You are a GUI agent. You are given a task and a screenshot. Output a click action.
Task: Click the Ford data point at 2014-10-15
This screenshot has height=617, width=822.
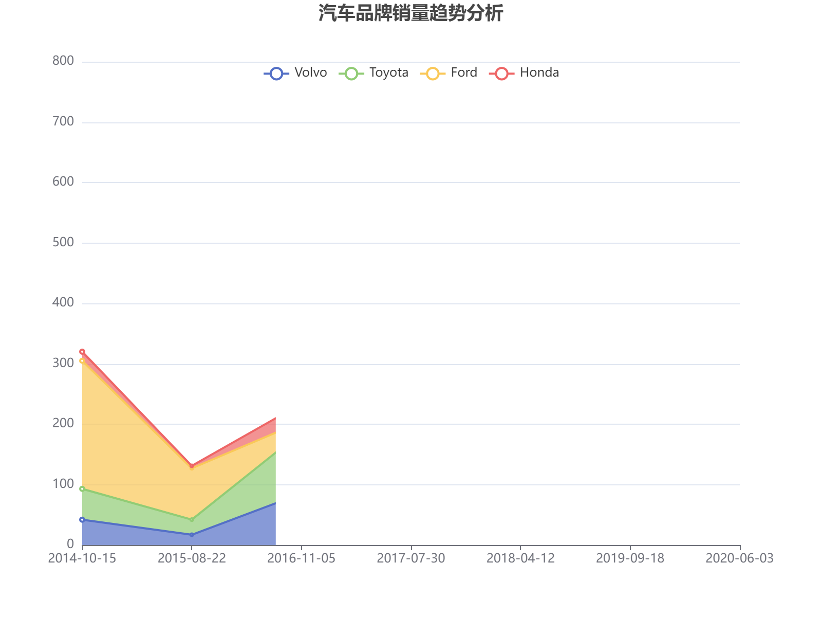pos(82,360)
